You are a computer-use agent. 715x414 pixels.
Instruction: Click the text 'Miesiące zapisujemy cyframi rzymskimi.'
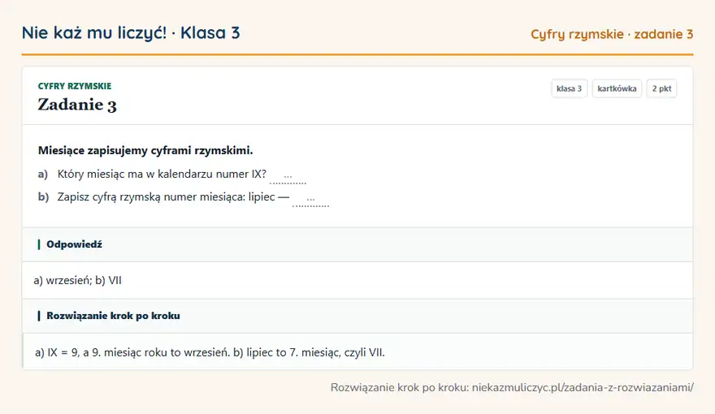point(145,150)
